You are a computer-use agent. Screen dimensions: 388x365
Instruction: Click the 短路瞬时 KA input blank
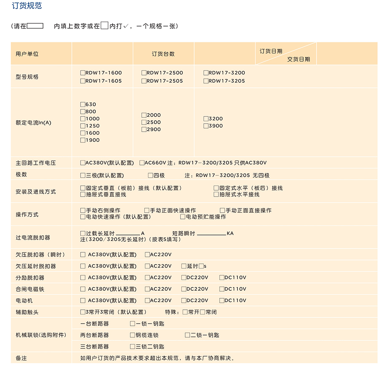click(211, 233)
